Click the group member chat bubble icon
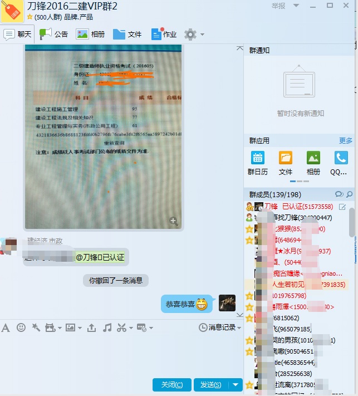The width and height of the screenshot is (358, 396). point(339,194)
